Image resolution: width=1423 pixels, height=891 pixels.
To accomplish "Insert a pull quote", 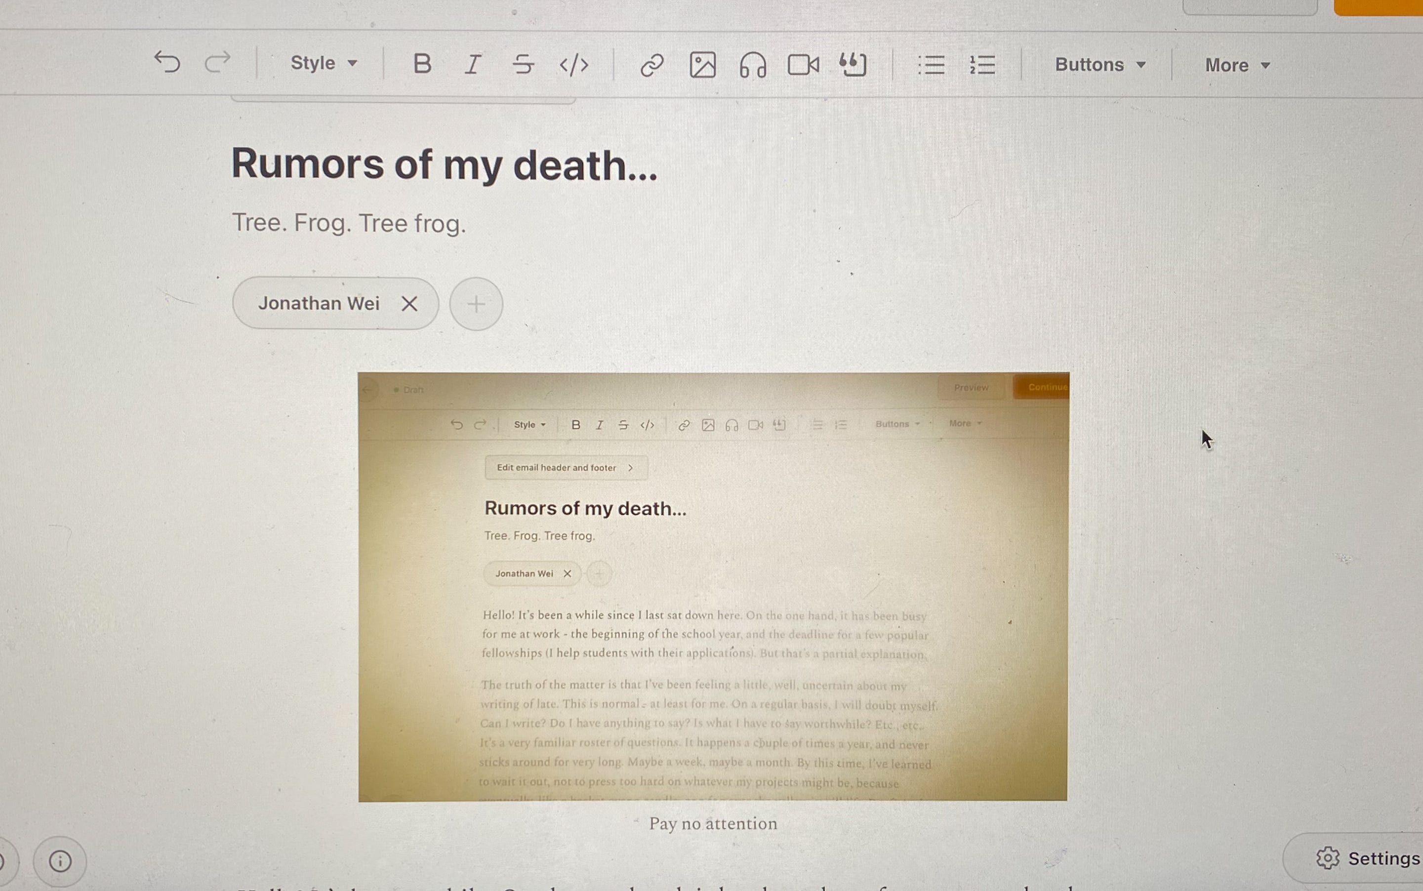I will coord(853,65).
